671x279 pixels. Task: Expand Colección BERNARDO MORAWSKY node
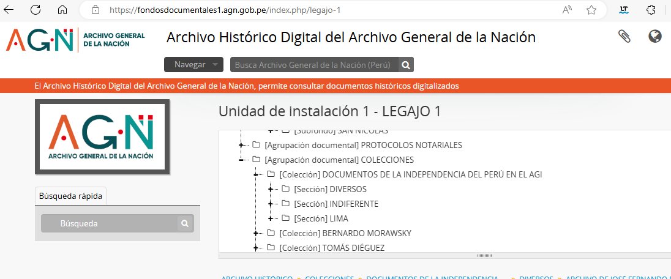[256, 233]
